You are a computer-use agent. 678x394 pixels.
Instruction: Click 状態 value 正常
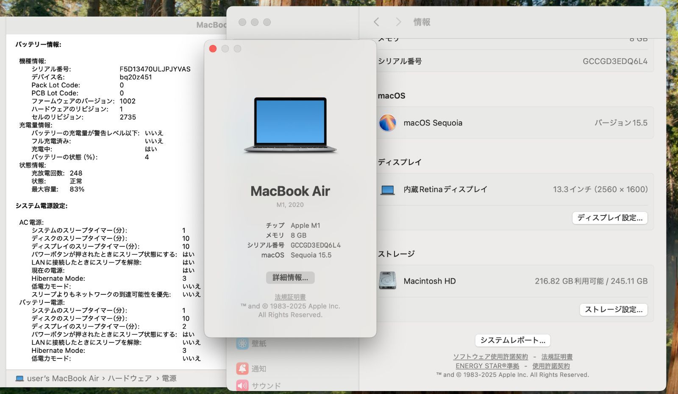(76, 181)
